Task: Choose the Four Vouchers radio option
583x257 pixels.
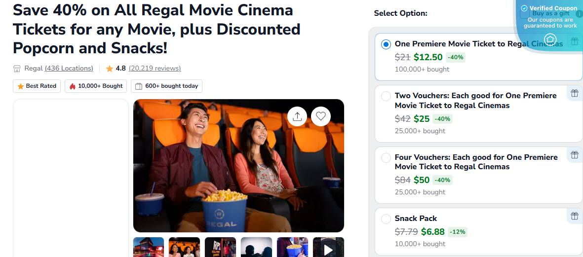Action: (386, 158)
